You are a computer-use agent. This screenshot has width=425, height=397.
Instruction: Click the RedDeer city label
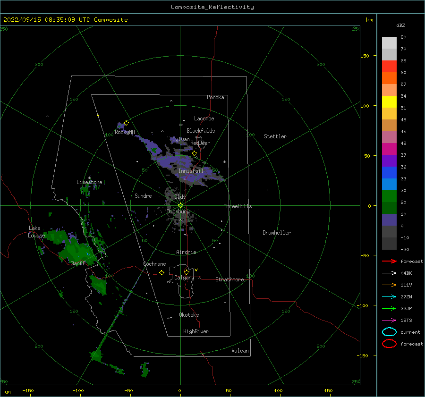[x=200, y=143]
